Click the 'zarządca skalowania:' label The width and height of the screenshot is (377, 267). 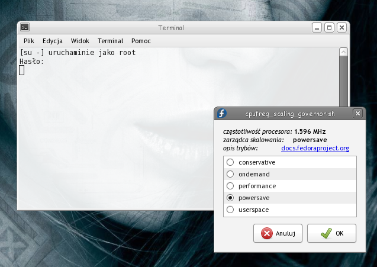pyautogui.click(x=253, y=140)
